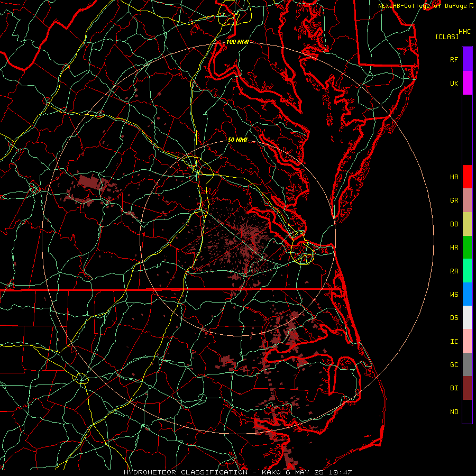Click the DS legend label
Viewport: 476px width, 476px height.
tap(454, 318)
